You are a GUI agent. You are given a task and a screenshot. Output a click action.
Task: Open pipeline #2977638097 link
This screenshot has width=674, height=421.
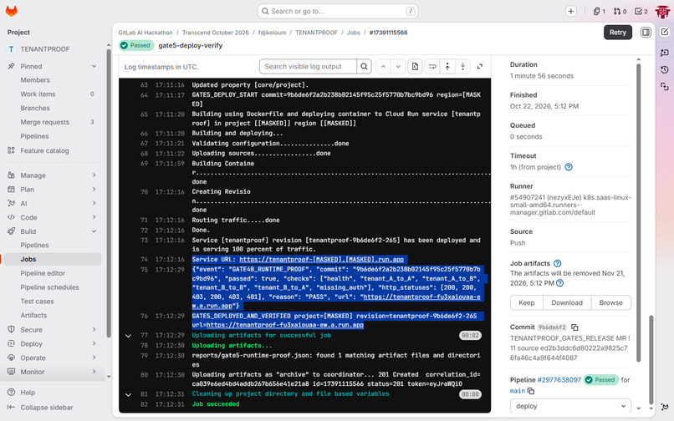tap(559, 380)
